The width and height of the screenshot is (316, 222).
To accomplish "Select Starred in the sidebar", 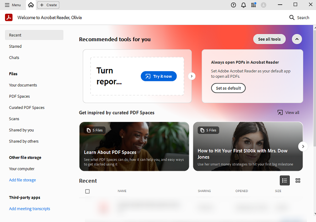I will pyautogui.click(x=15, y=46).
